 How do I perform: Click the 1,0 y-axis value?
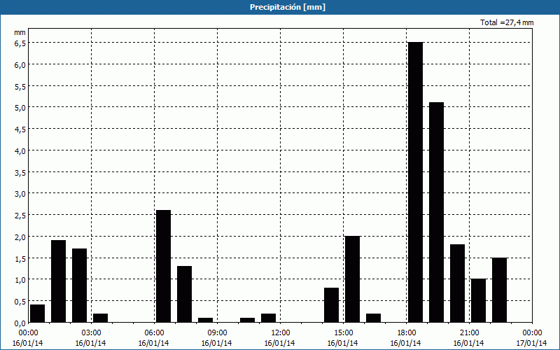click(x=20, y=280)
